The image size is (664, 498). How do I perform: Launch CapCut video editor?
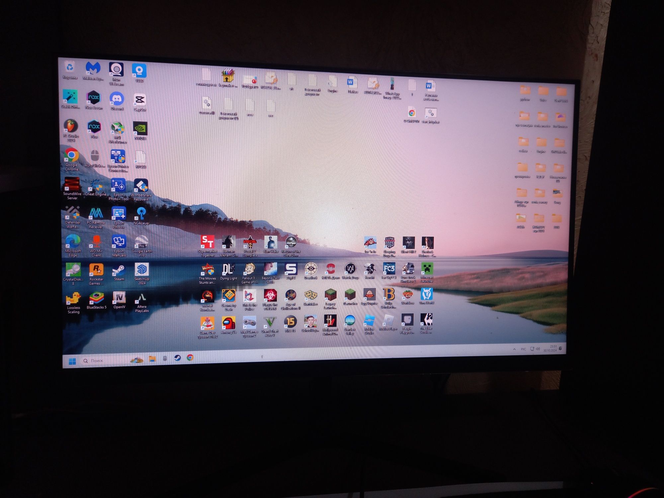[x=140, y=102]
